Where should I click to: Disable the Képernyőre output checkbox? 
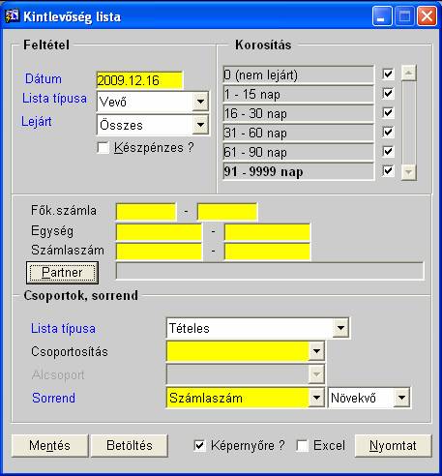[199, 446]
